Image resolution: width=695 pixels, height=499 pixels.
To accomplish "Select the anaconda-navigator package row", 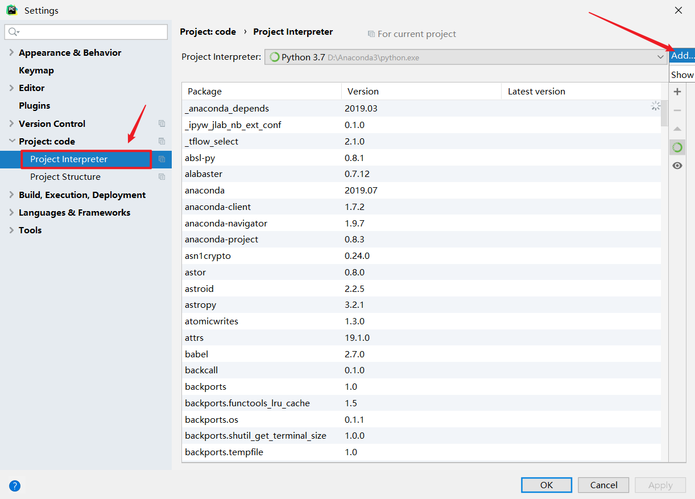I will click(421, 223).
